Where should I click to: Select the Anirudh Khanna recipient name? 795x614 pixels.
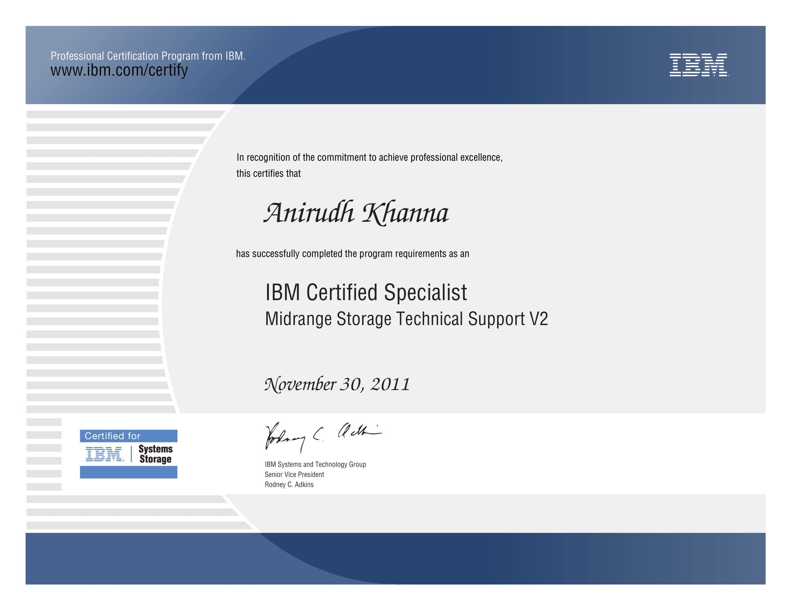356,213
